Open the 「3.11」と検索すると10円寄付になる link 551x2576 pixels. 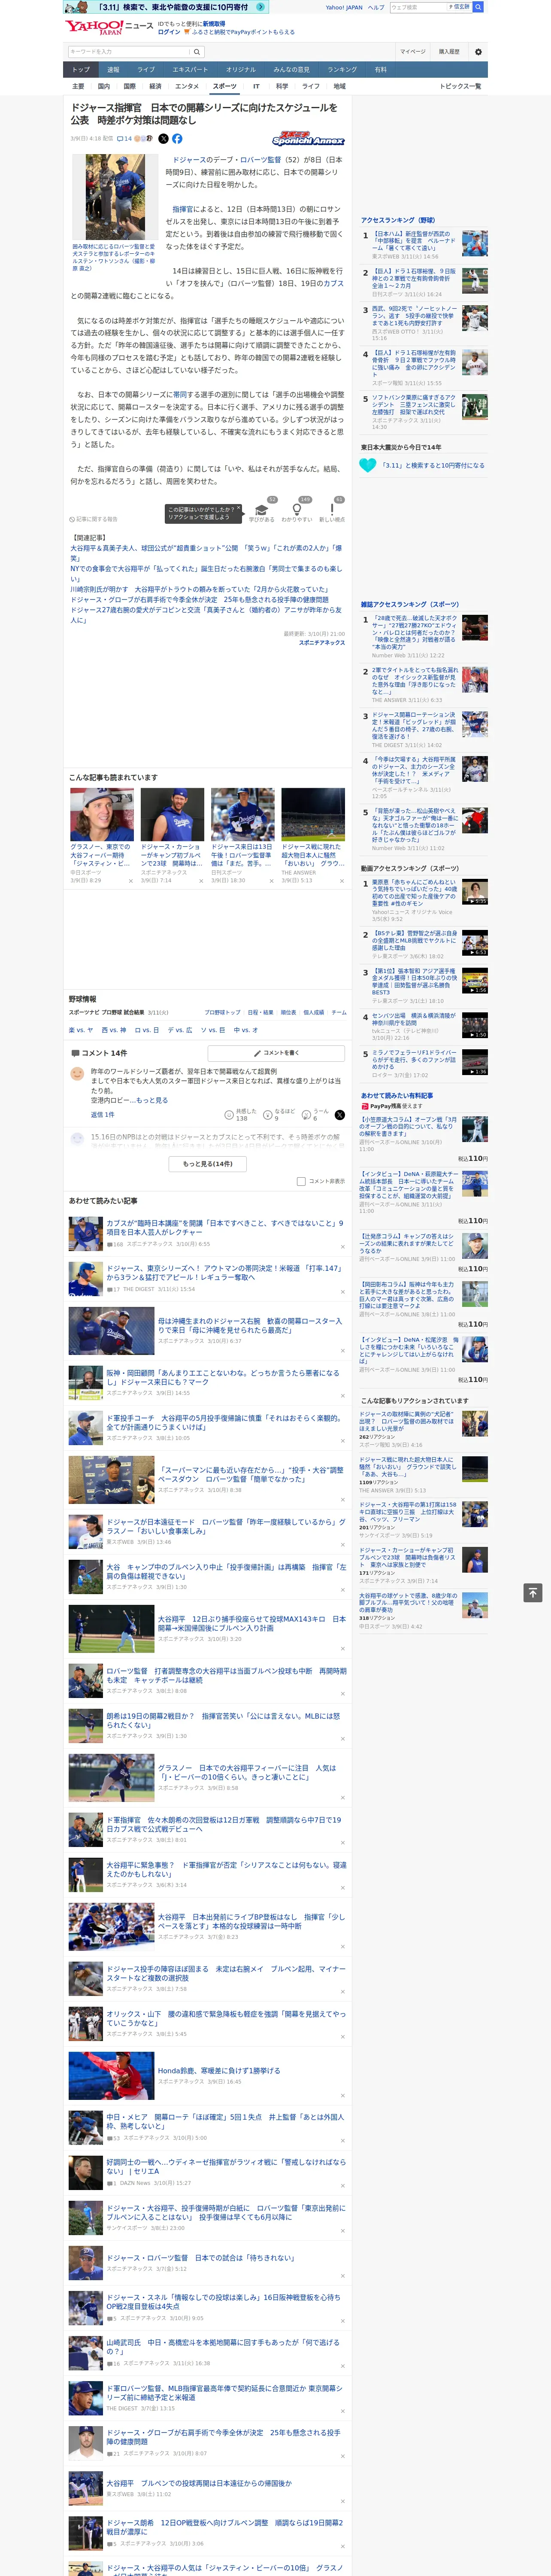(433, 465)
